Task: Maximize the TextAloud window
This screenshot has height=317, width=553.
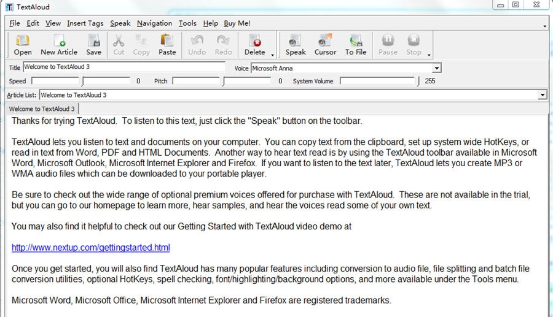Action: [x=516, y=5]
